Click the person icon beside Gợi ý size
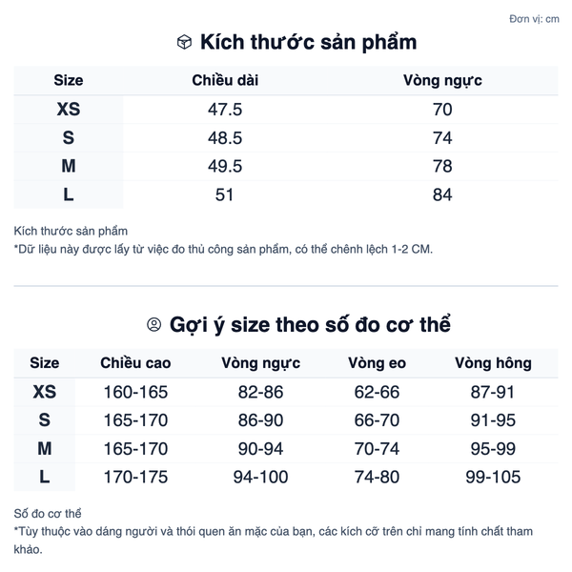This screenshot has width=572, height=572. [154, 324]
